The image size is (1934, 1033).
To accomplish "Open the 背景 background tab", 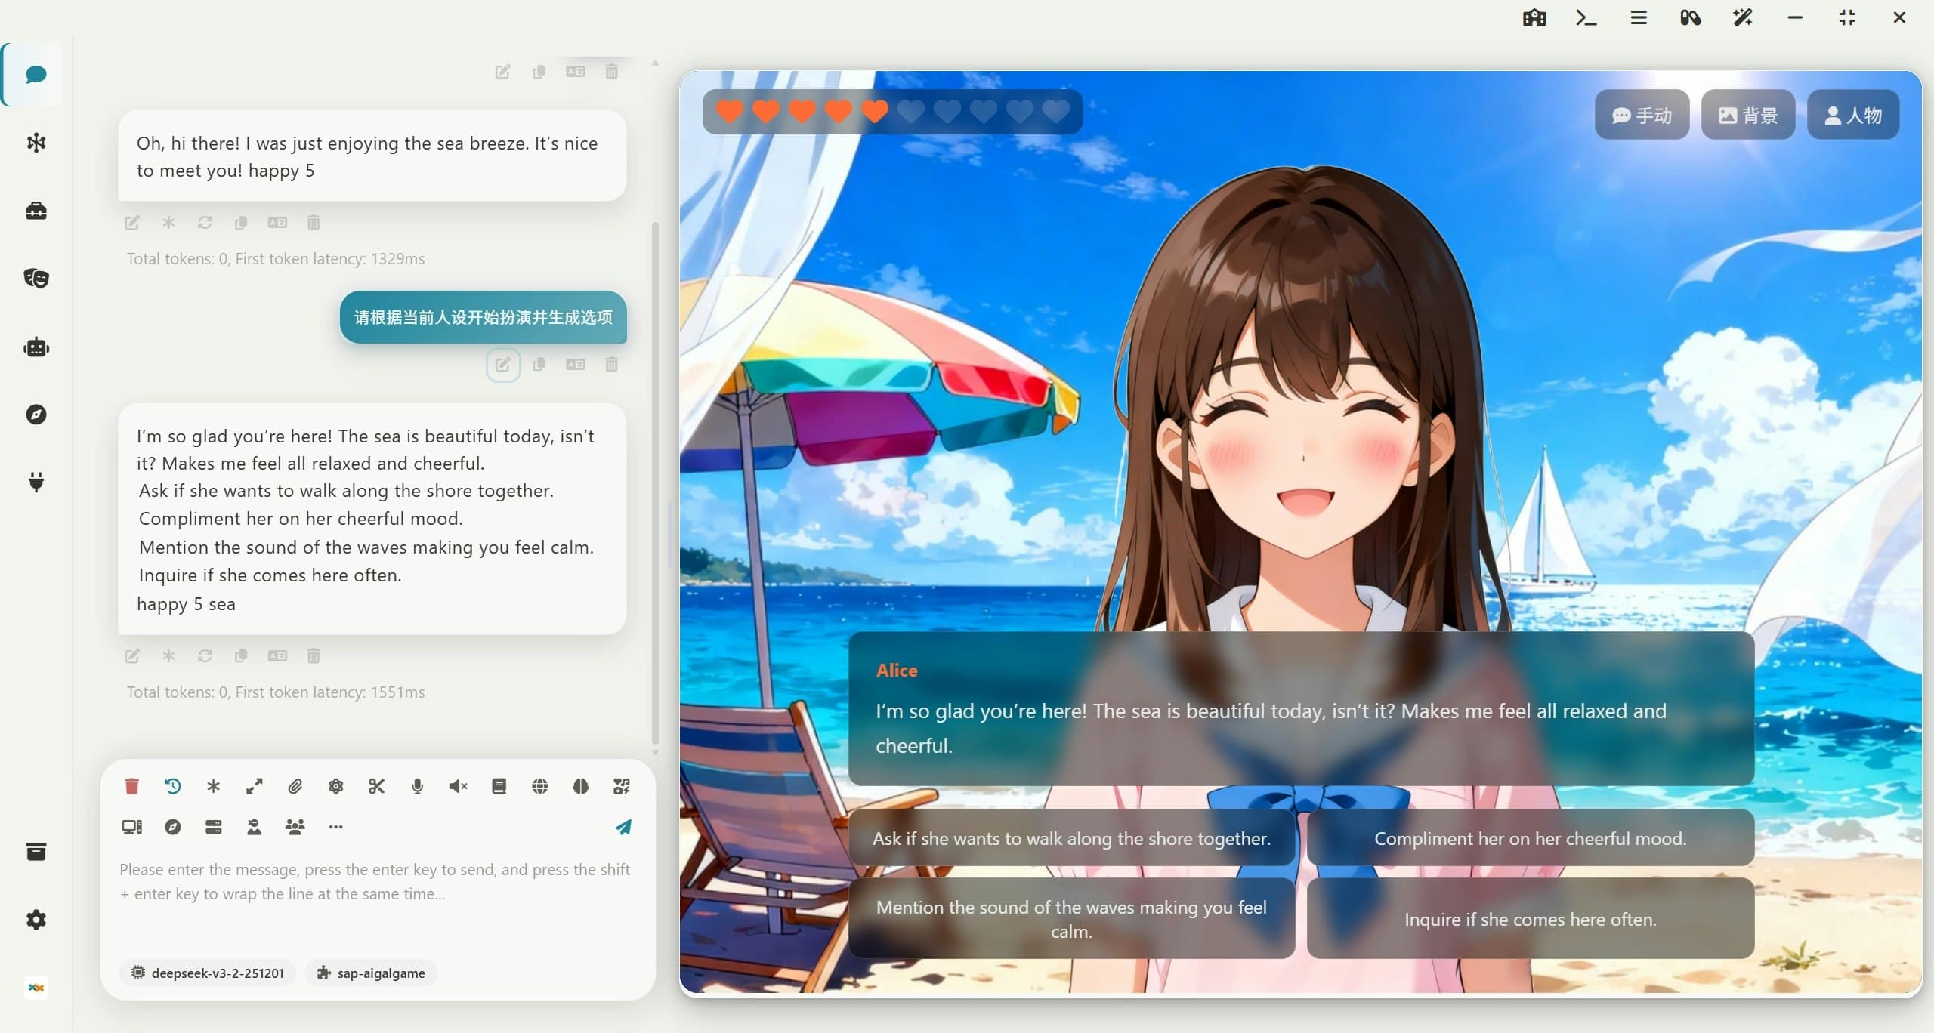I will coord(1747,115).
